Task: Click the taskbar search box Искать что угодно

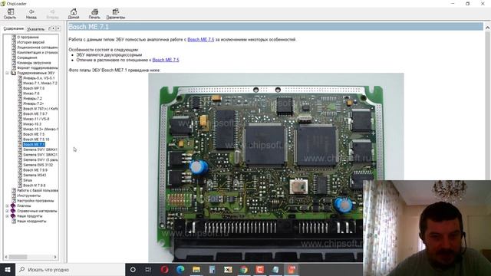Action: tap(70, 269)
